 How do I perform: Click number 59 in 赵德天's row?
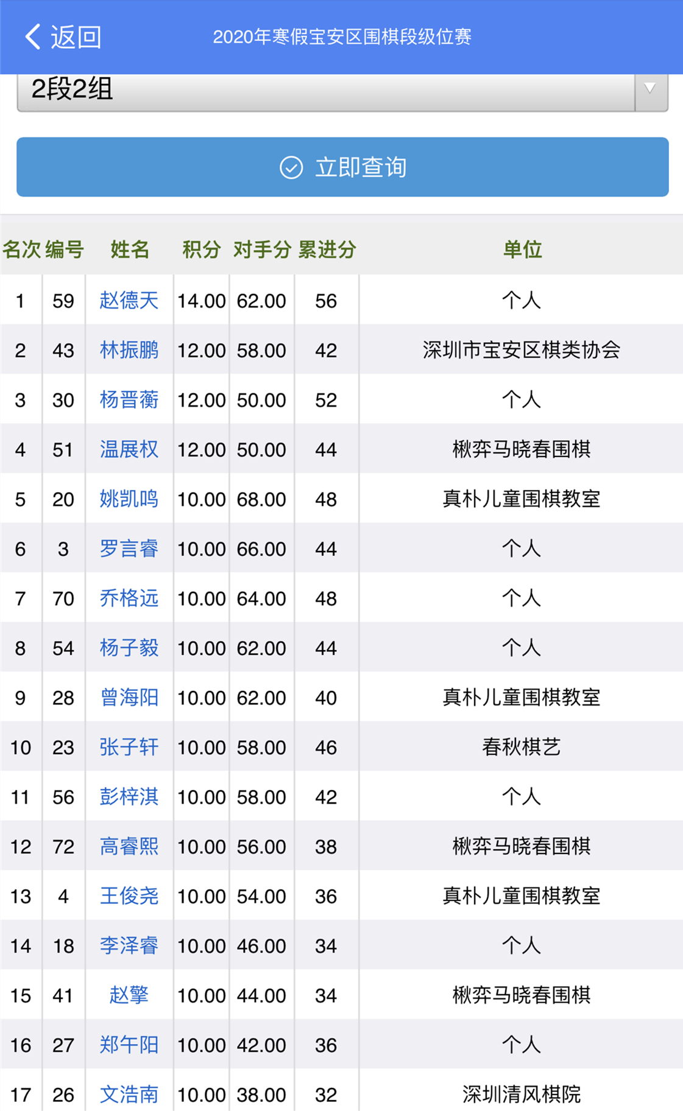point(63,301)
